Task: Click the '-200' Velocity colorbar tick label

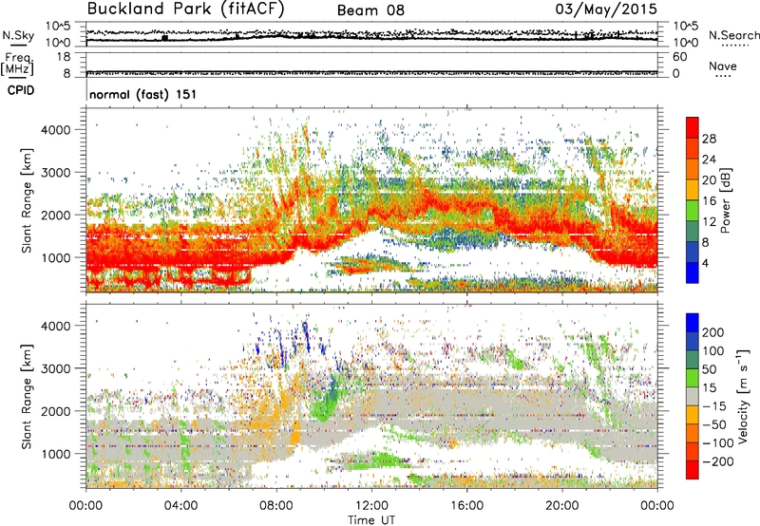Action: point(717,461)
